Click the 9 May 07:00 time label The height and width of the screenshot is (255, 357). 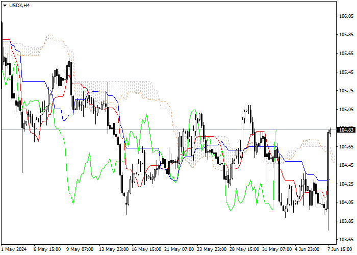tap(80, 249)
